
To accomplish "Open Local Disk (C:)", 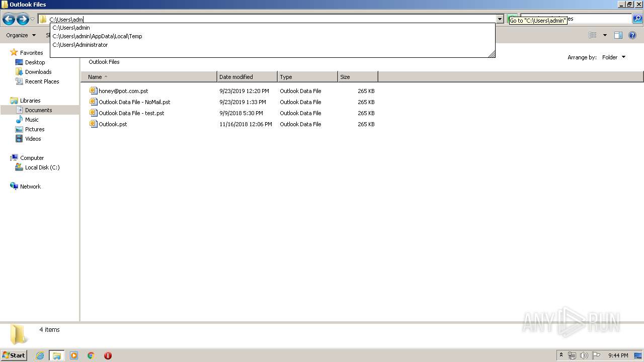I will pos(42,167).
